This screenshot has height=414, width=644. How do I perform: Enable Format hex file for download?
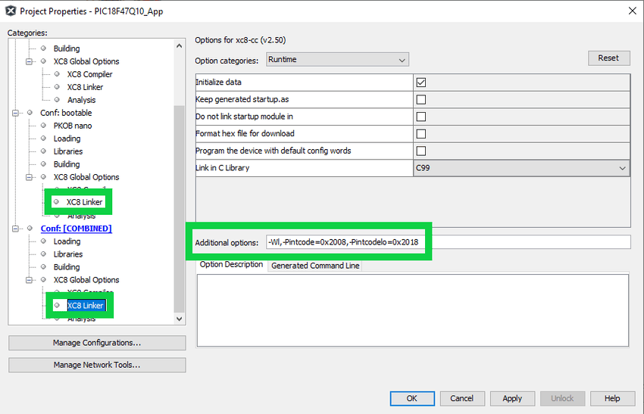coord(421,134)
